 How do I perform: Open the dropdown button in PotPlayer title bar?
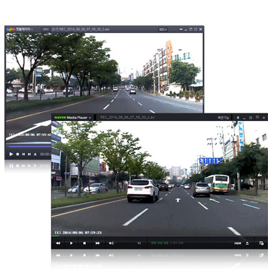click(x=163, y=30)
